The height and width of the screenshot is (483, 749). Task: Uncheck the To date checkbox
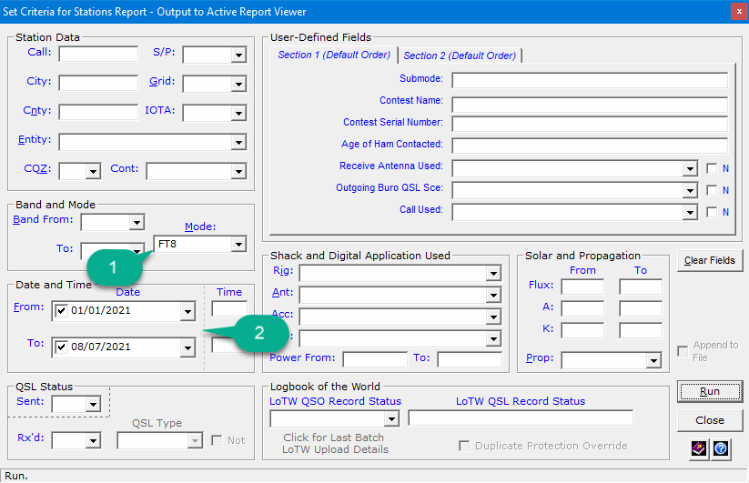pos(60,347)
